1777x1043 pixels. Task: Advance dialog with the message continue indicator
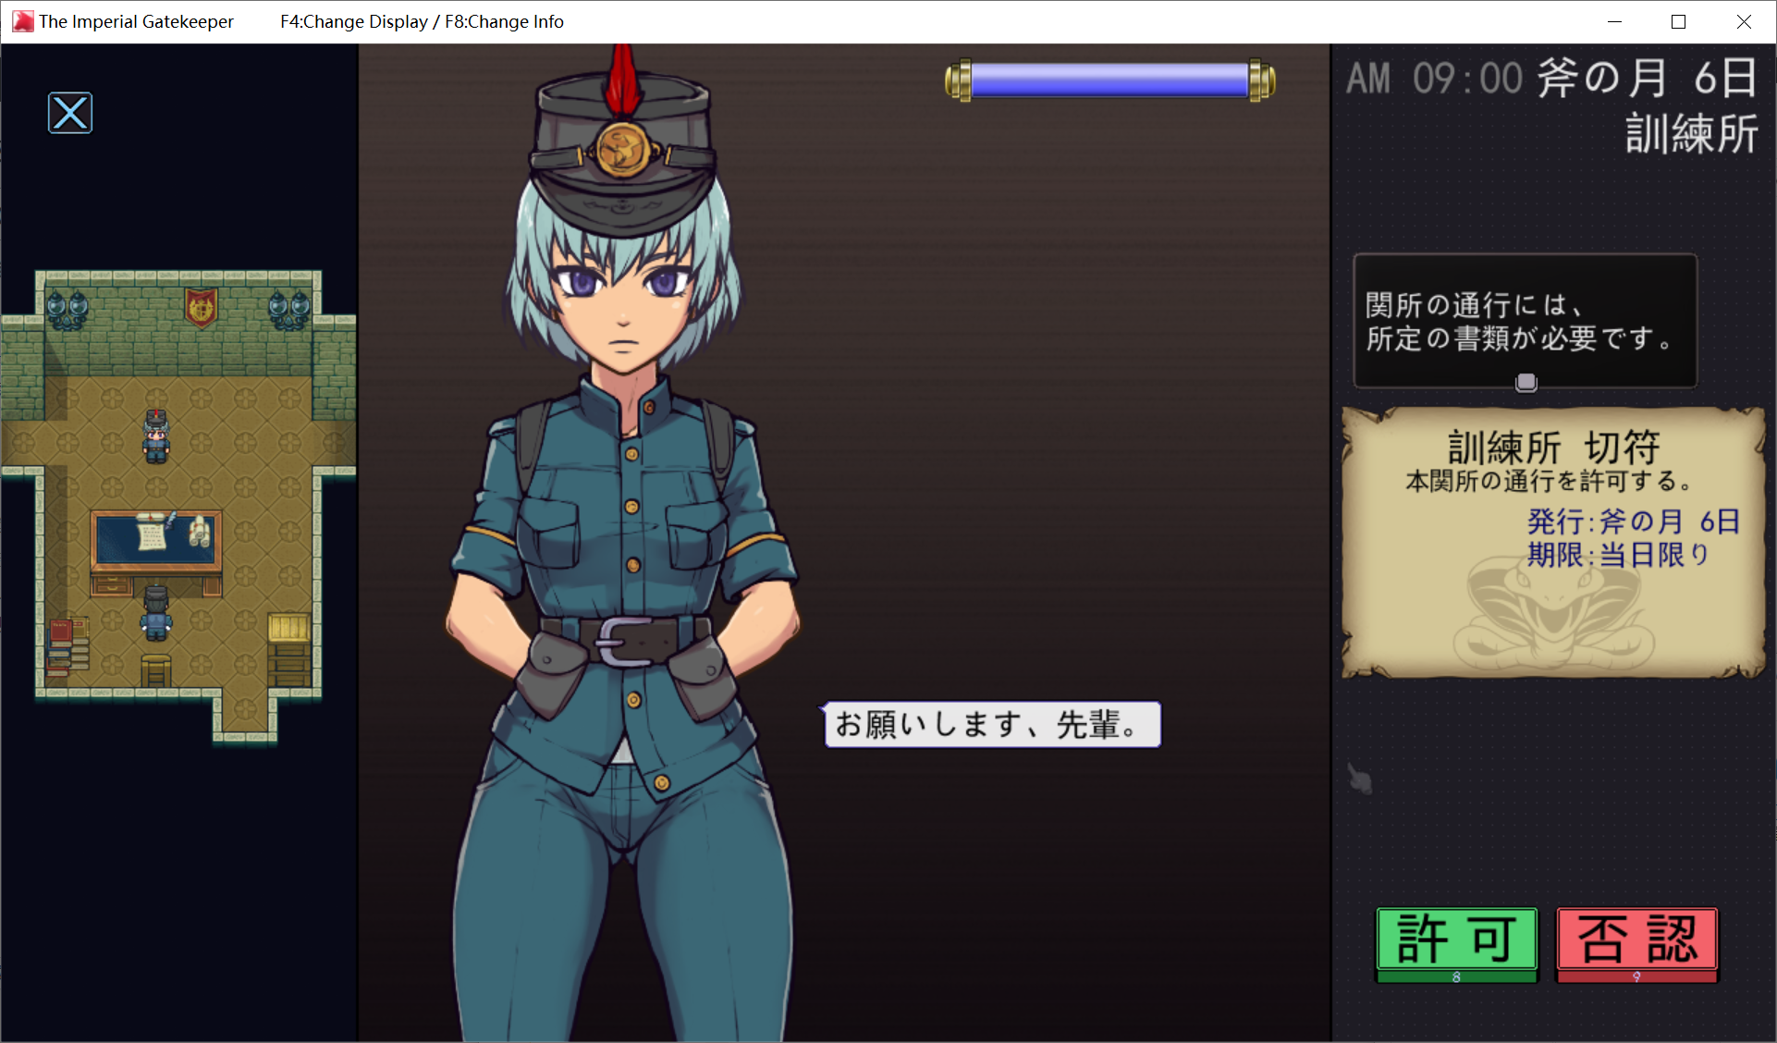[1526, 382]
